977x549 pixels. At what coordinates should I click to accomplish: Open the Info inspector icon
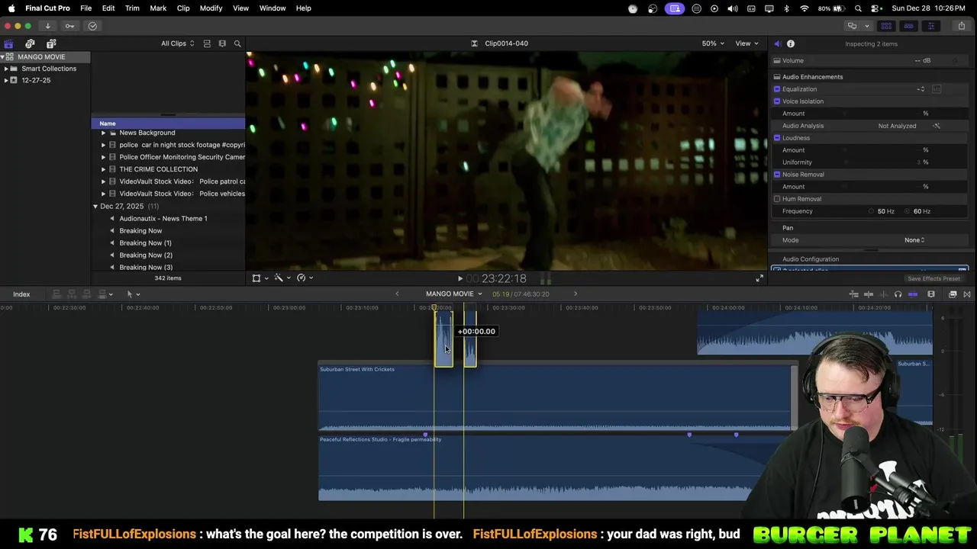coord(791,43)
